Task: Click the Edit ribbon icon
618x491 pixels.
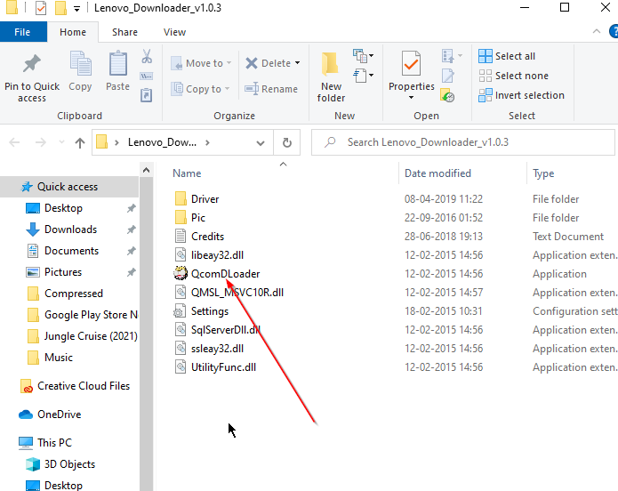Action: tap(448, 76)
